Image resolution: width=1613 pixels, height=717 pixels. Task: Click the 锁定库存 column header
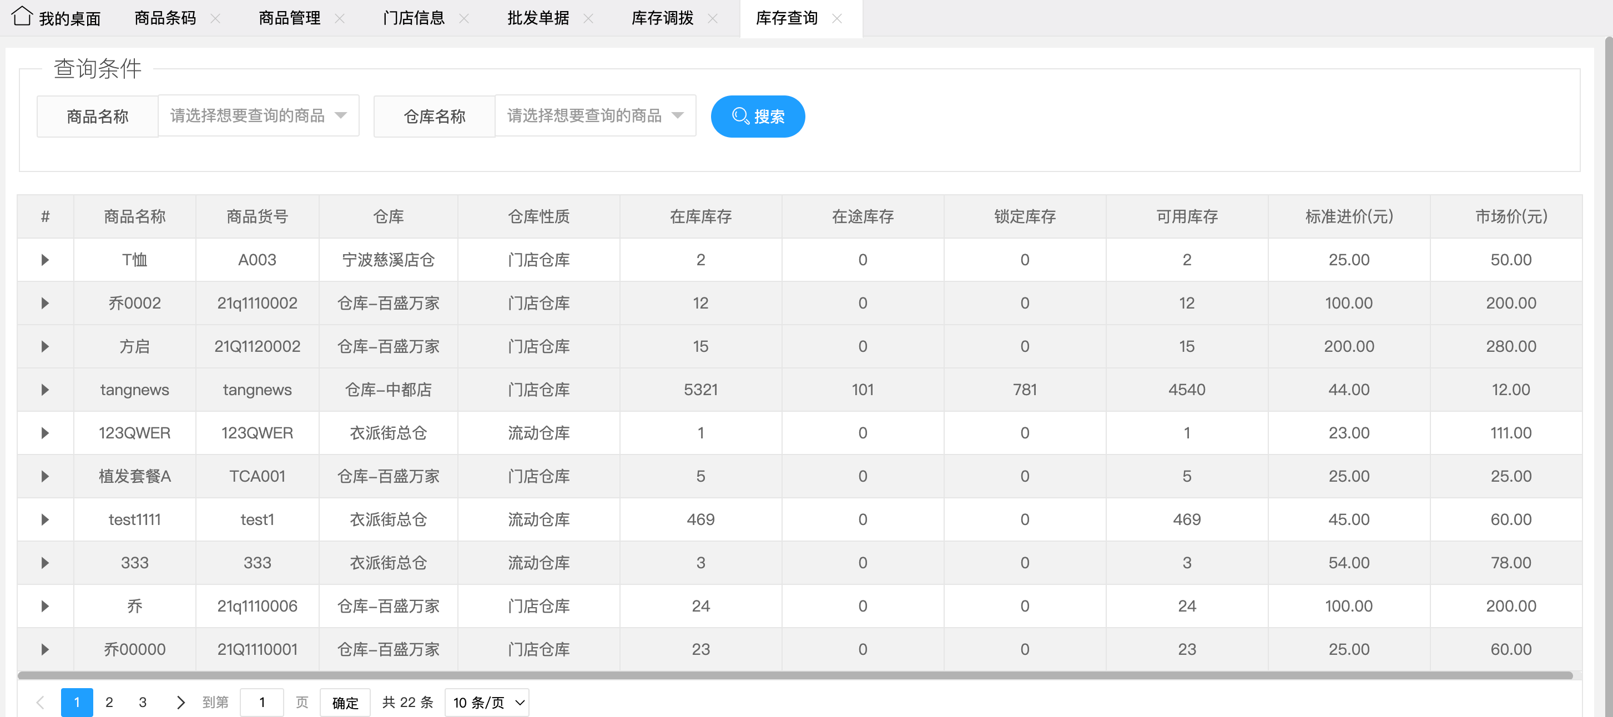pos(1025,216)
